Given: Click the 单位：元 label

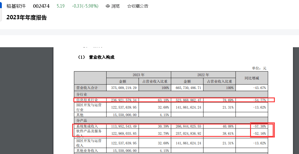Looking at the screenshot, I should click(x=259, y=68).
